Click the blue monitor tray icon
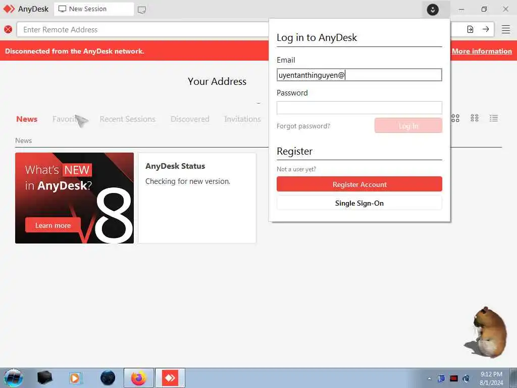The image size is (517, 388). tap(441, 378)
